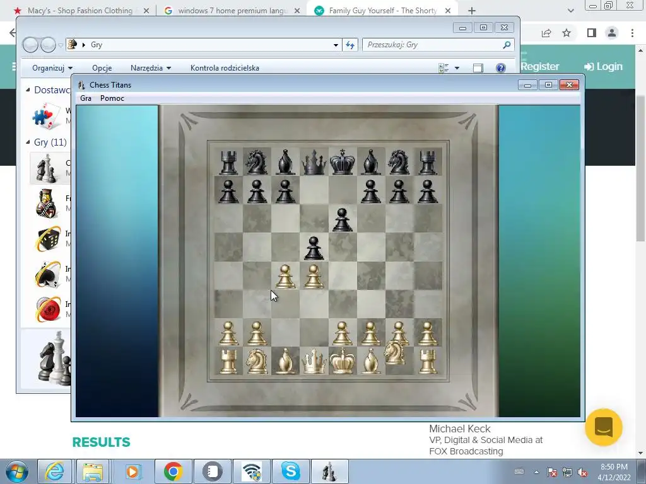This screenshot has width=646, height=484.
Task: Click the taskbar clock showing 8:50 PM
Action: [x=614, y=472]
